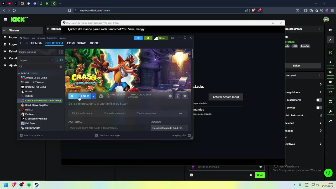Toggle the suscriptores chat mode switch
The height and width of the screenshot is (189, 336).
coord(319,100)
